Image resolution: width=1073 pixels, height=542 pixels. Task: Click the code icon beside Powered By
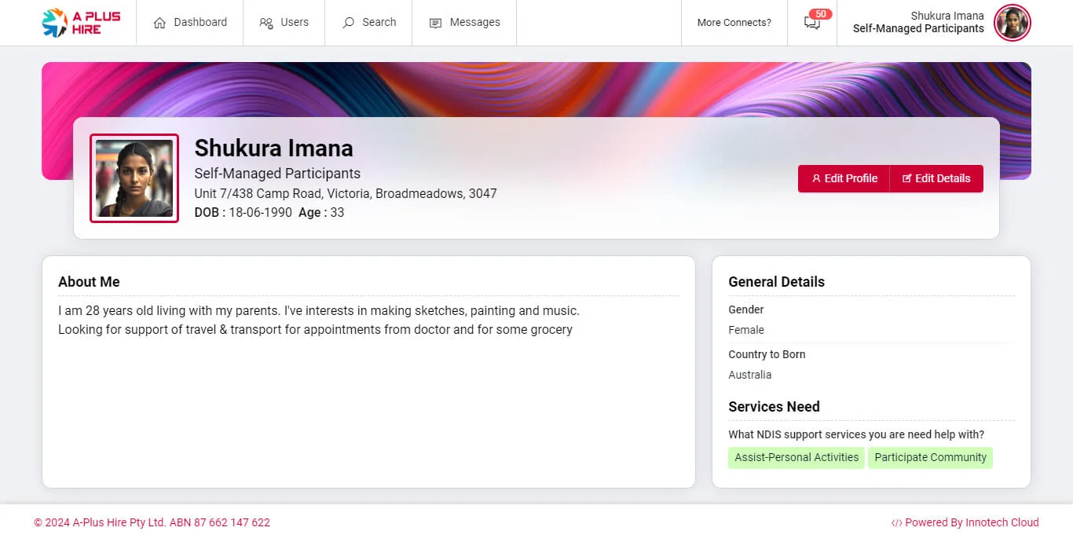pyautogui.click(x=896, y=523)
